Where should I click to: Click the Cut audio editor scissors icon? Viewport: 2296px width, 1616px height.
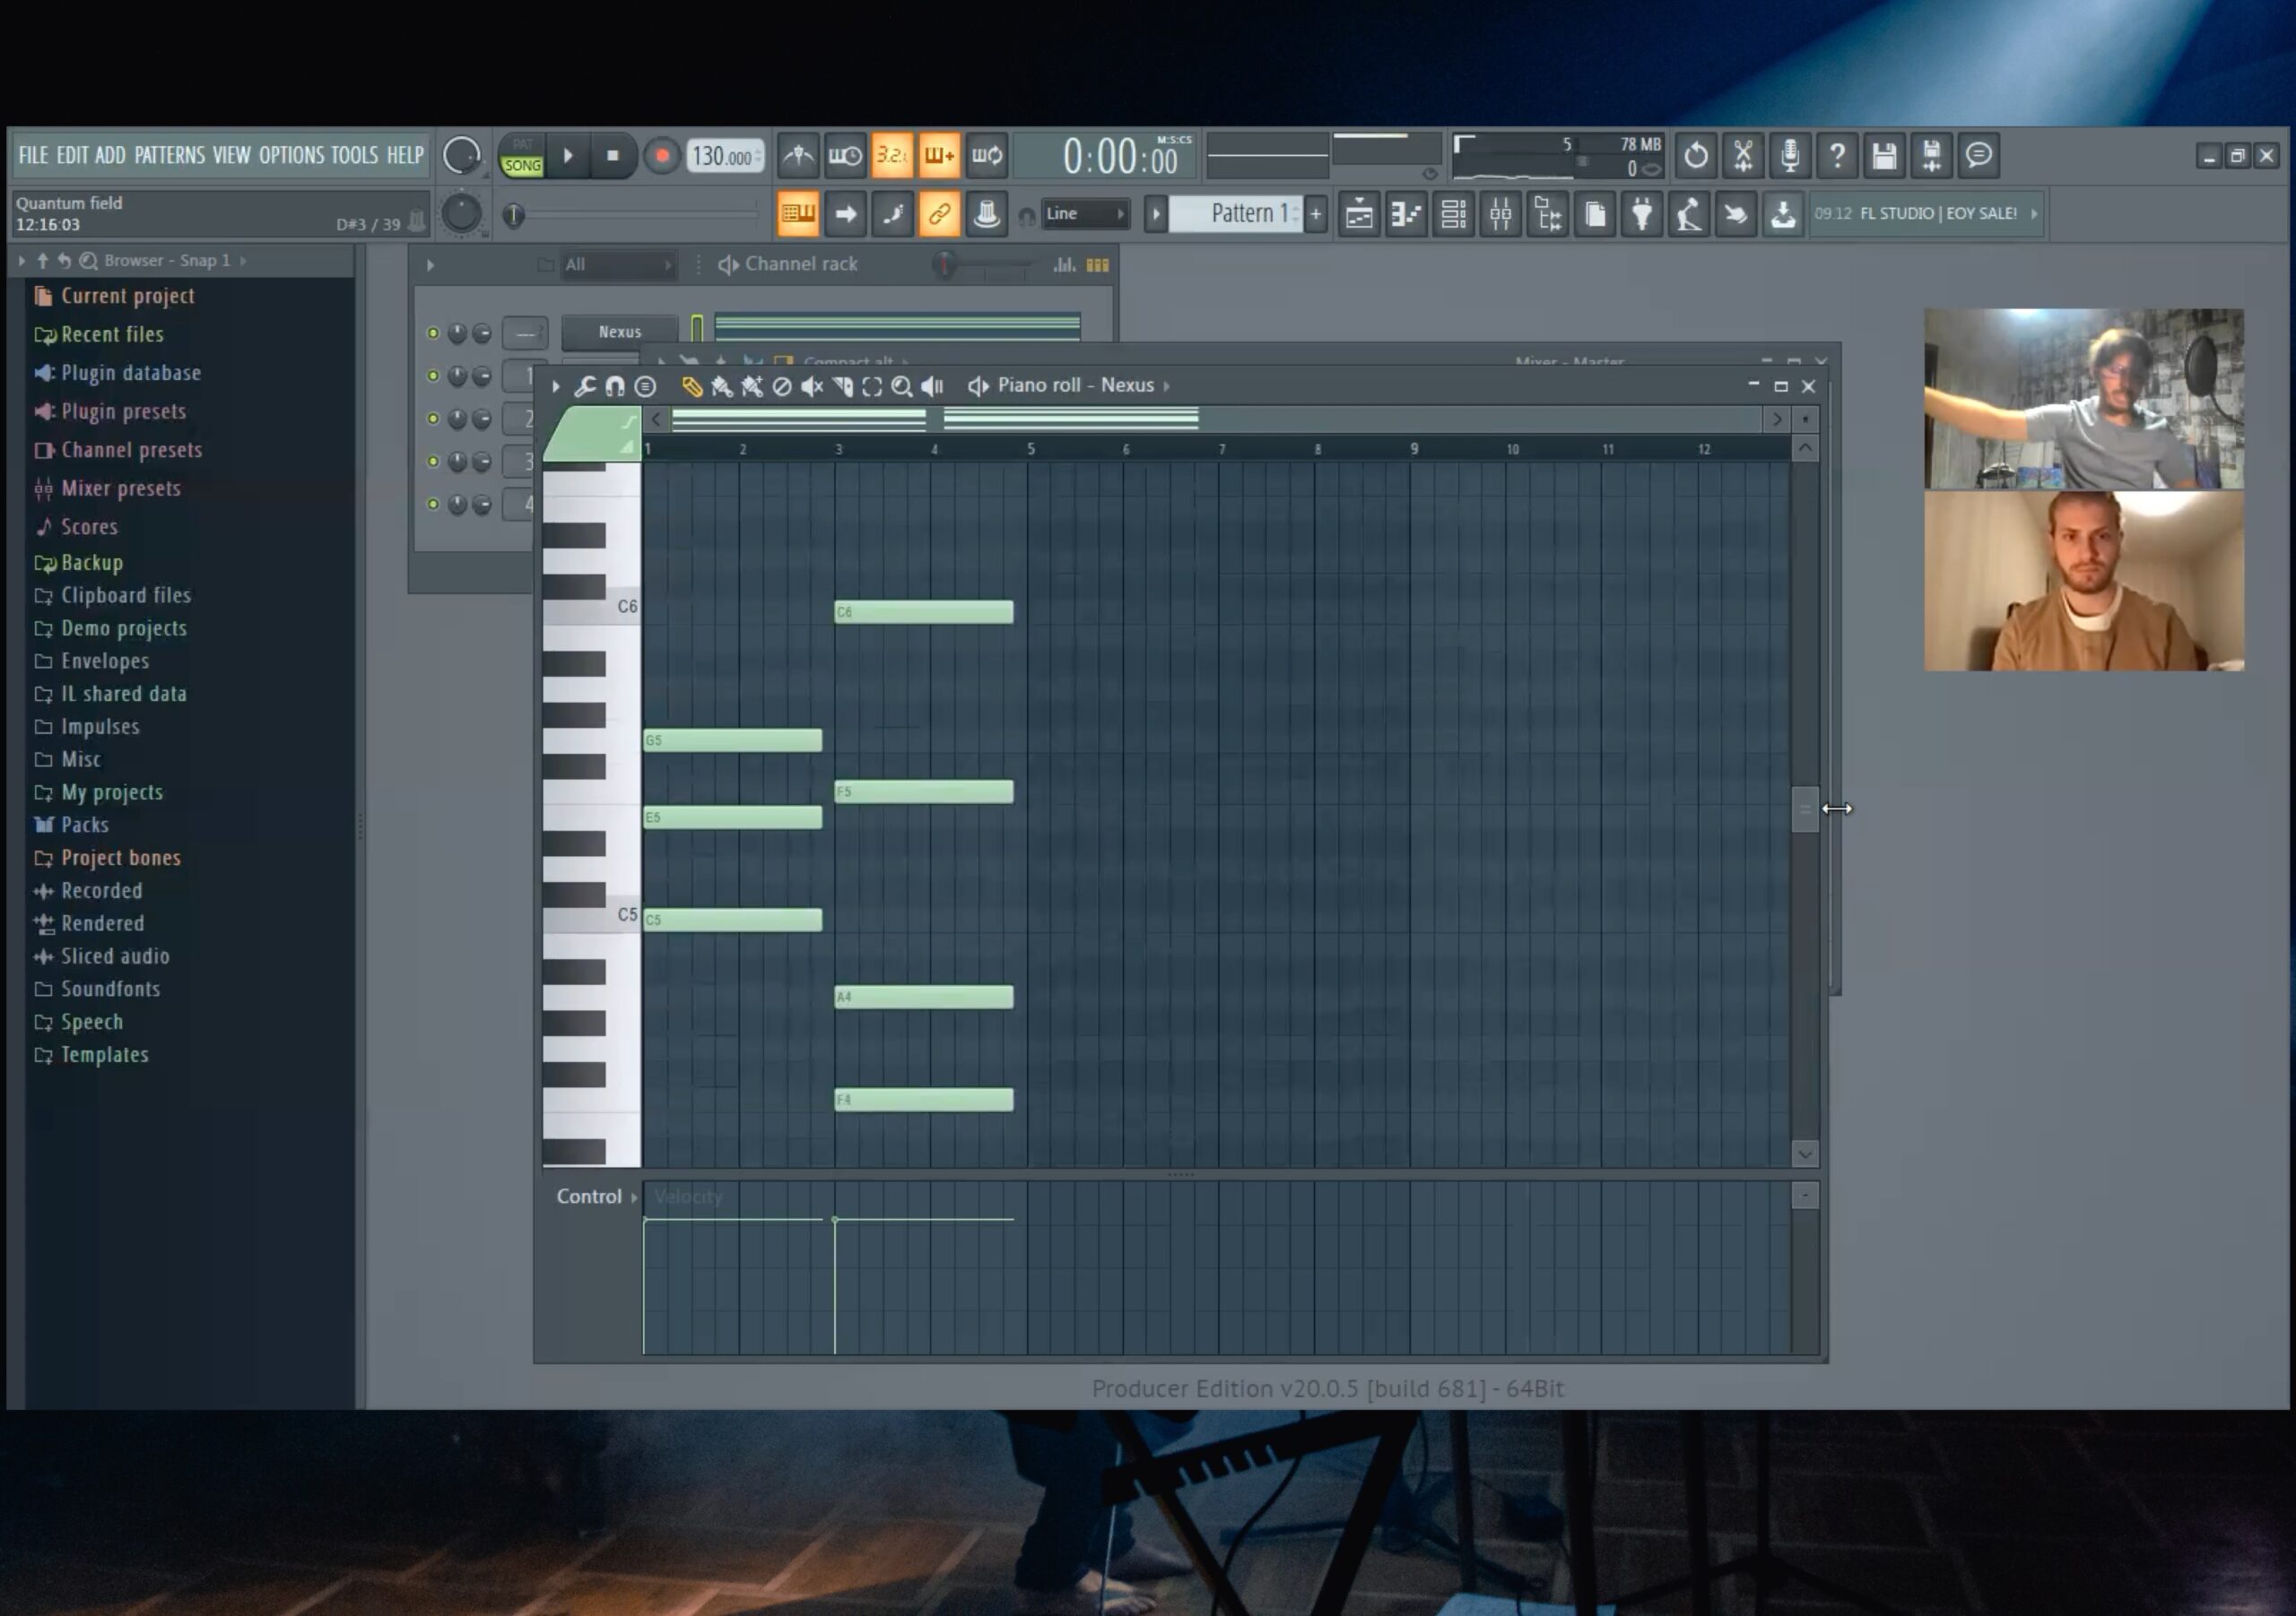point(1743,156)
